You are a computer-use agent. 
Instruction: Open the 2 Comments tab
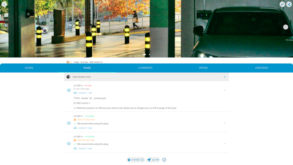point(145,68)
